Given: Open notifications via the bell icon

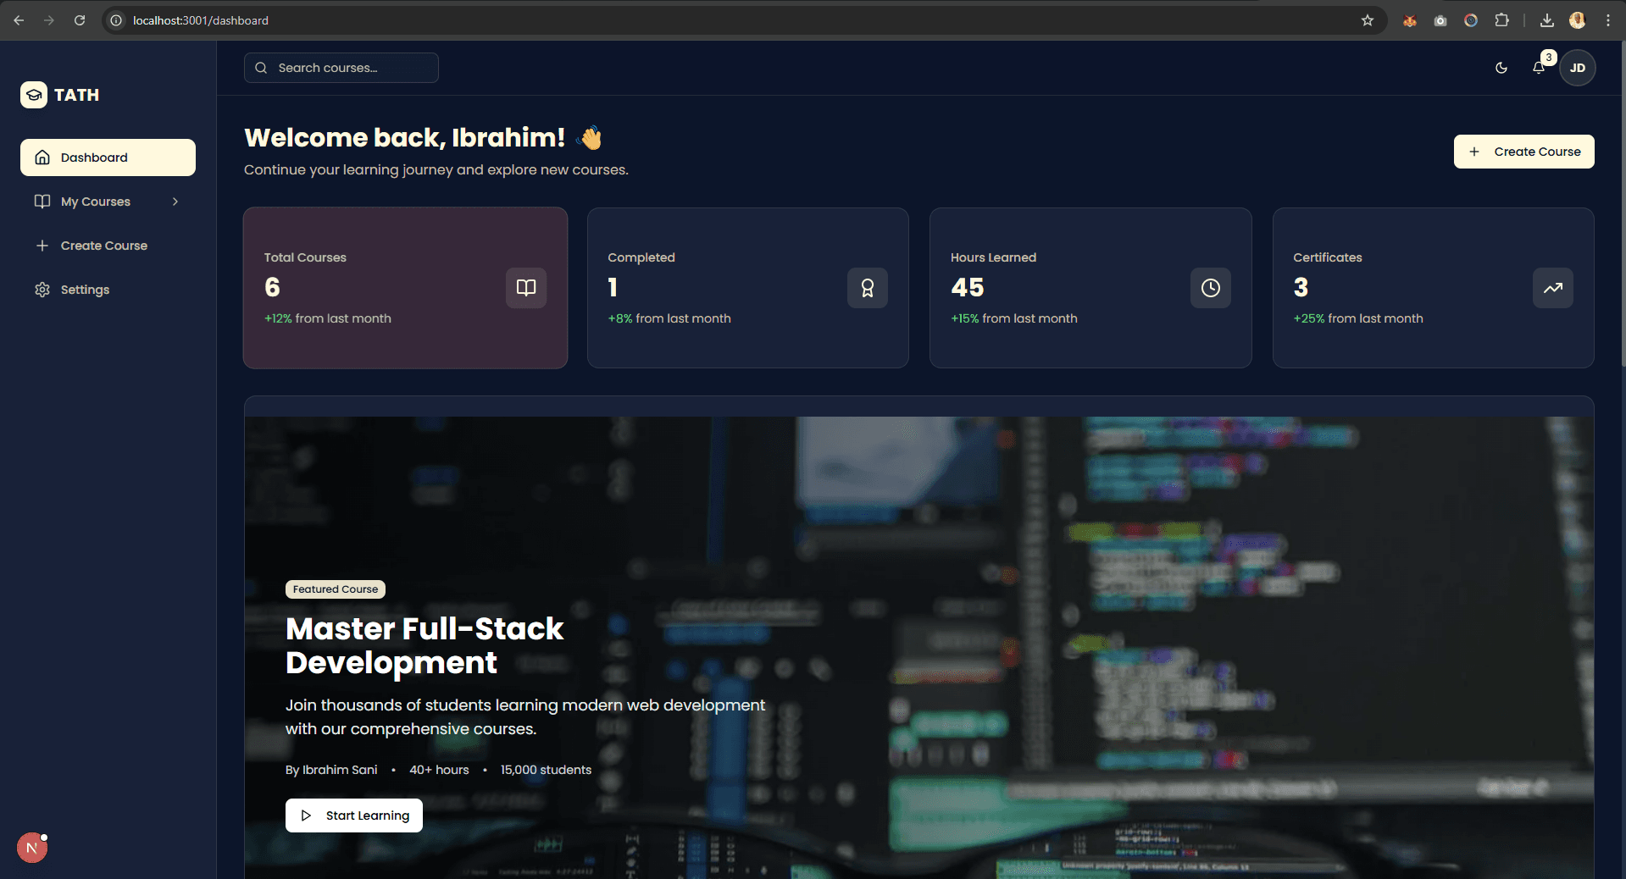Looking at the screenshot, I should coord(1539,68).
